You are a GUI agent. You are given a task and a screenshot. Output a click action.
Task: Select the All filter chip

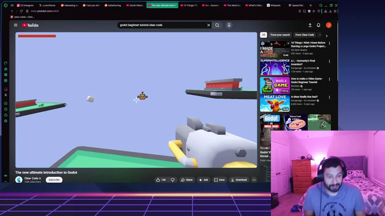[263, 35]
